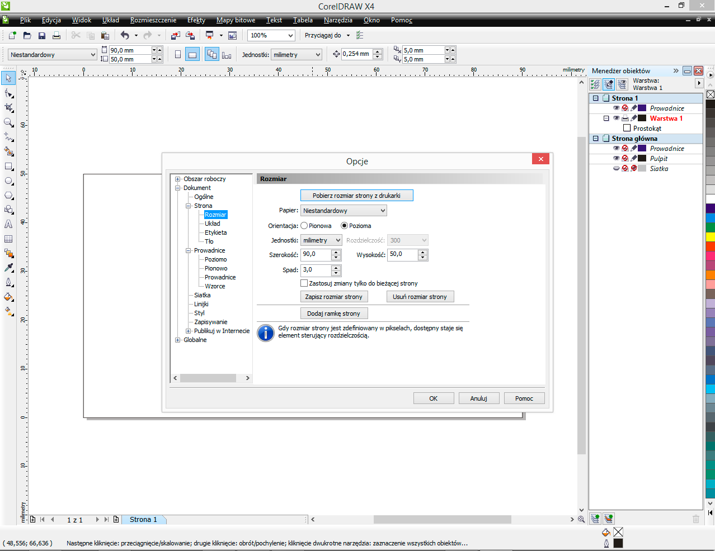This screenshot has height=551, width=715.
Task: Click Edit across layers icon in Object Manager
Action: coord(609,84)
